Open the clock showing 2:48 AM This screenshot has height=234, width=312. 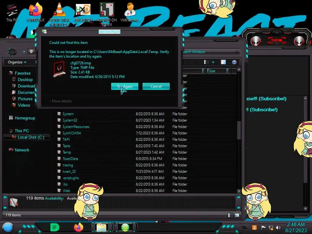click(296, 227)
